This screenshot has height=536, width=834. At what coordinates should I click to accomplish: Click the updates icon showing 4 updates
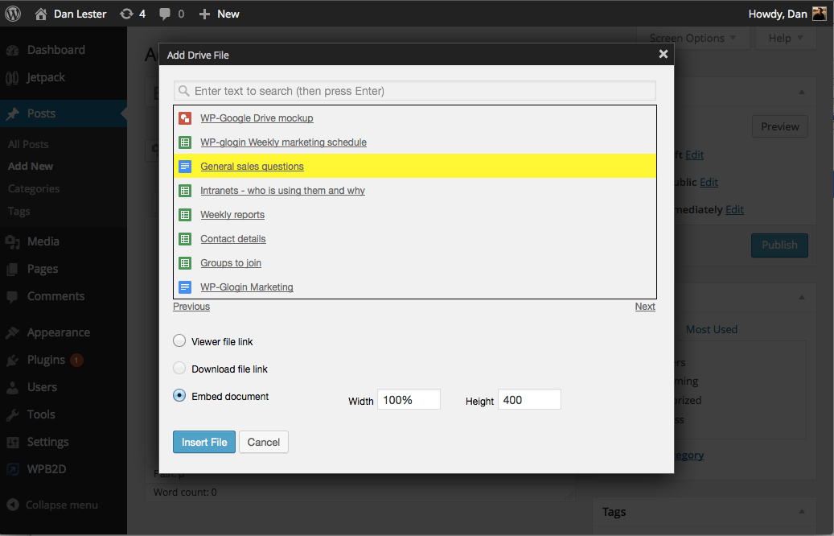[131, 13]
